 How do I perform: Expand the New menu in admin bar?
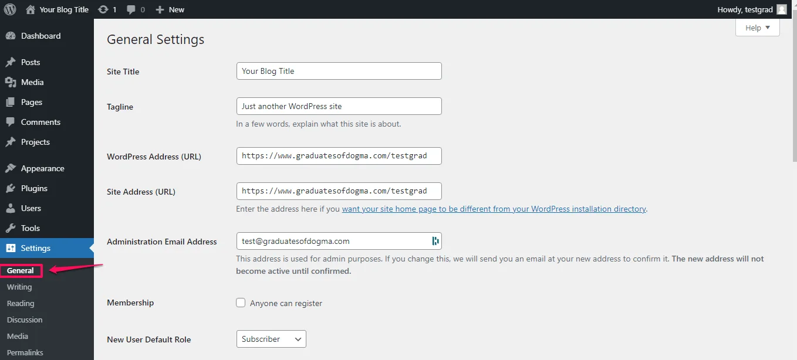click(170, 9)
